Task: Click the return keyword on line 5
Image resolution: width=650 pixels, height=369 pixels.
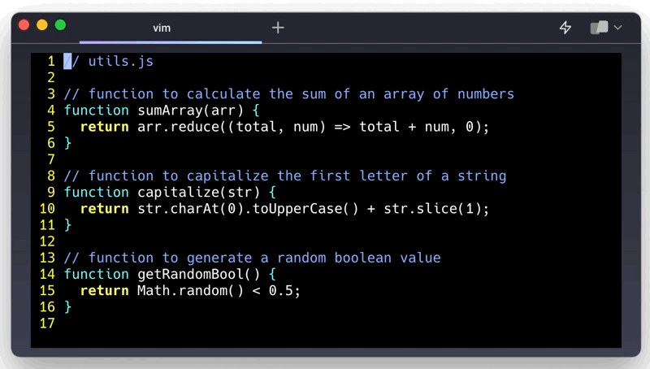Action: pos(104,127)
